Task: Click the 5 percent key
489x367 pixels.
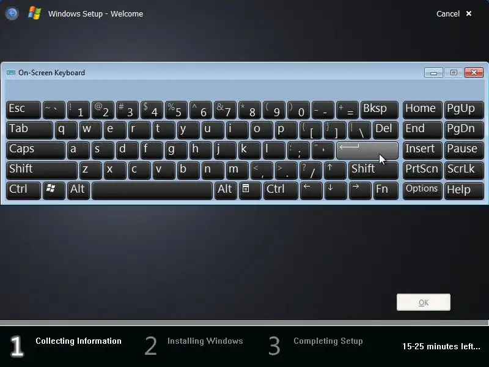Action: click(x=176, y=110)
